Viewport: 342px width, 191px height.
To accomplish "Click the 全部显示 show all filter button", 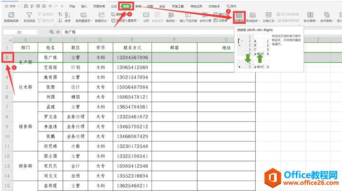I will point(45,14).
